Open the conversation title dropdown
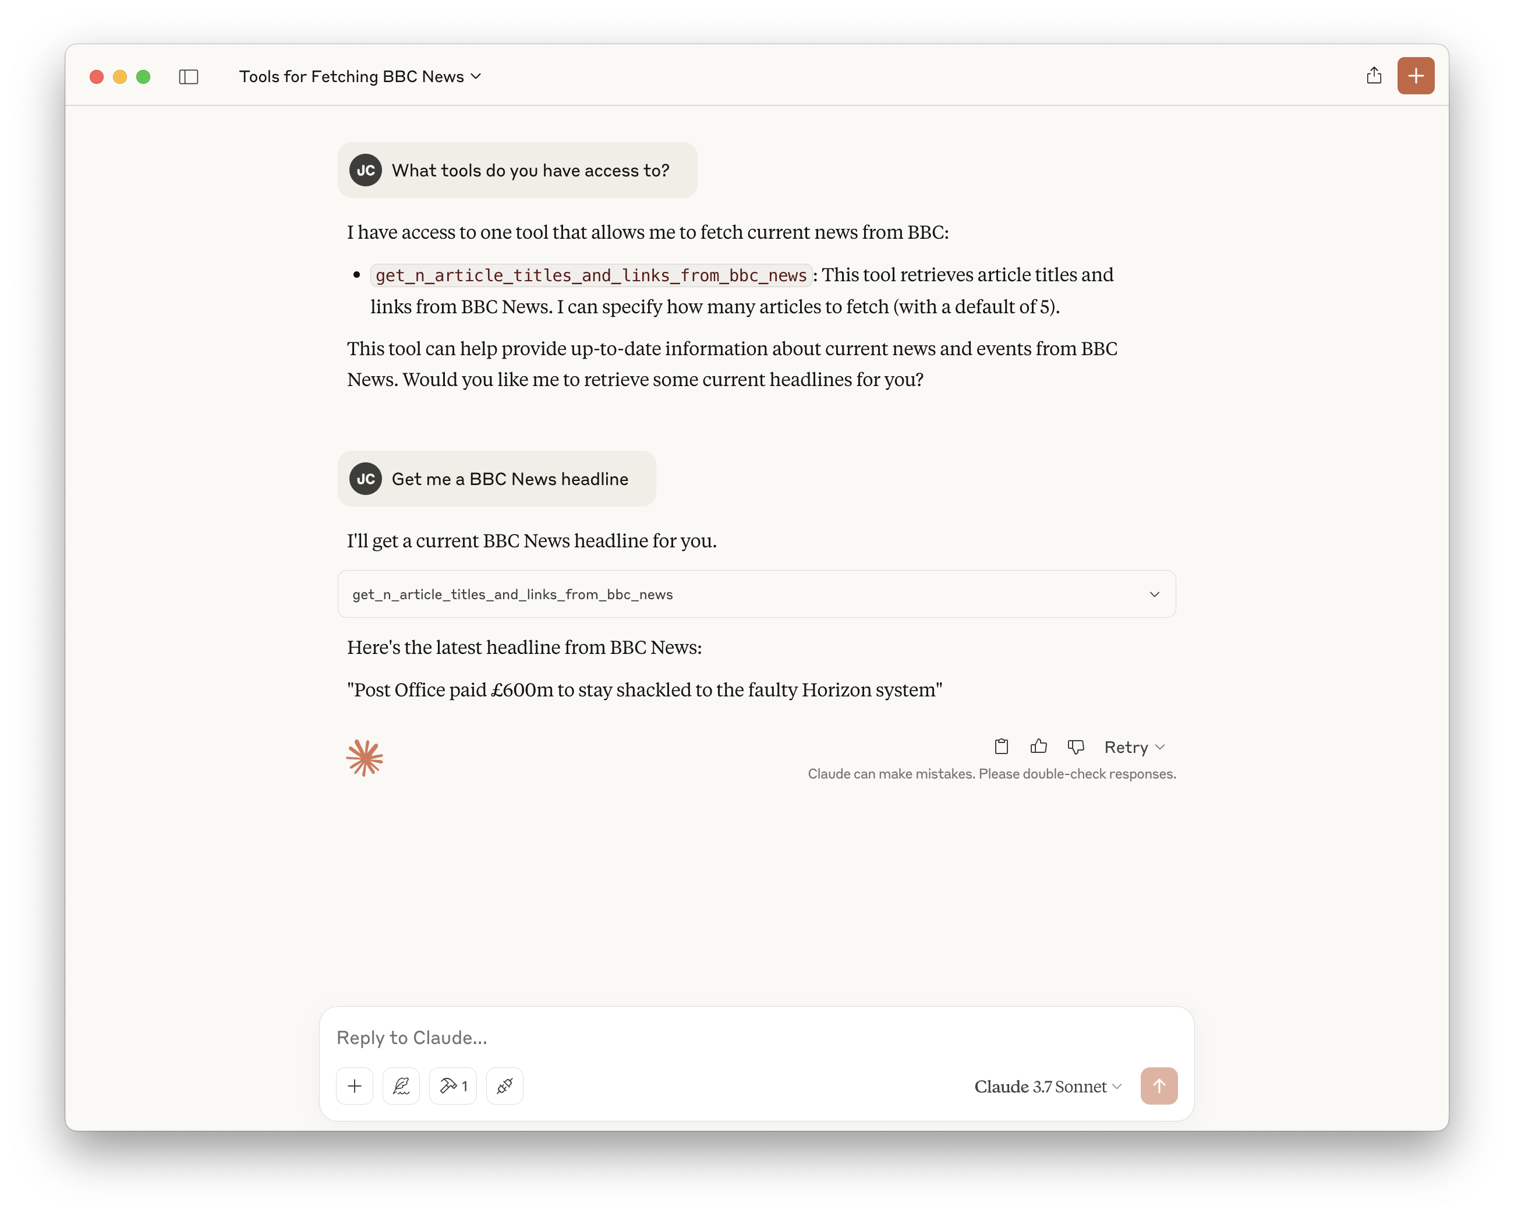This screenshot has height=1217, width=1514. [360, 76]
